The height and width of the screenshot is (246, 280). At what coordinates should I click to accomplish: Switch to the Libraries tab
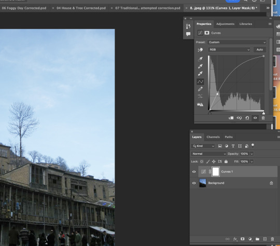[x=246, y=24]
